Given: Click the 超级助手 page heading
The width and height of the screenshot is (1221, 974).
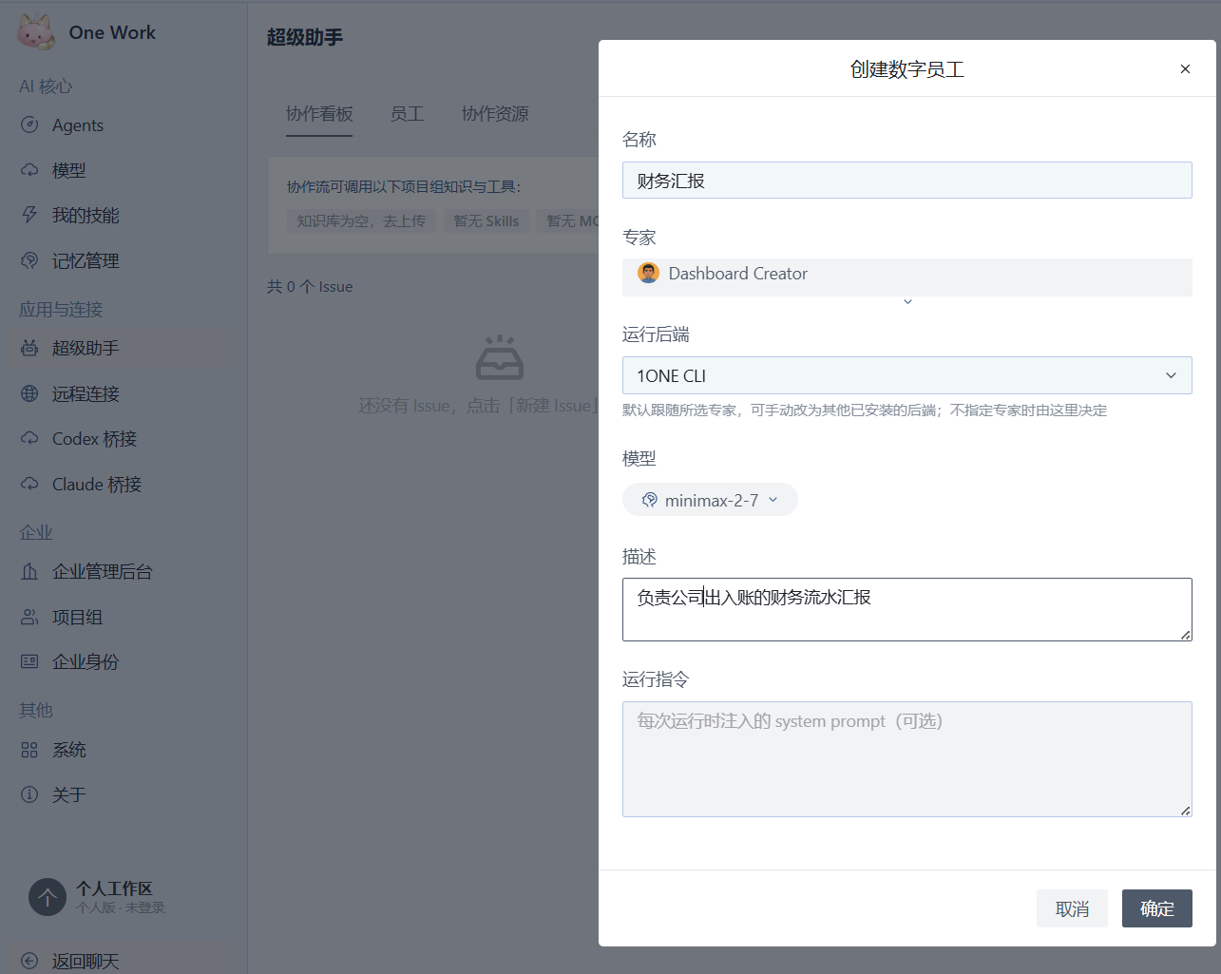Looking at the screenshot, I should pos(305,37).
